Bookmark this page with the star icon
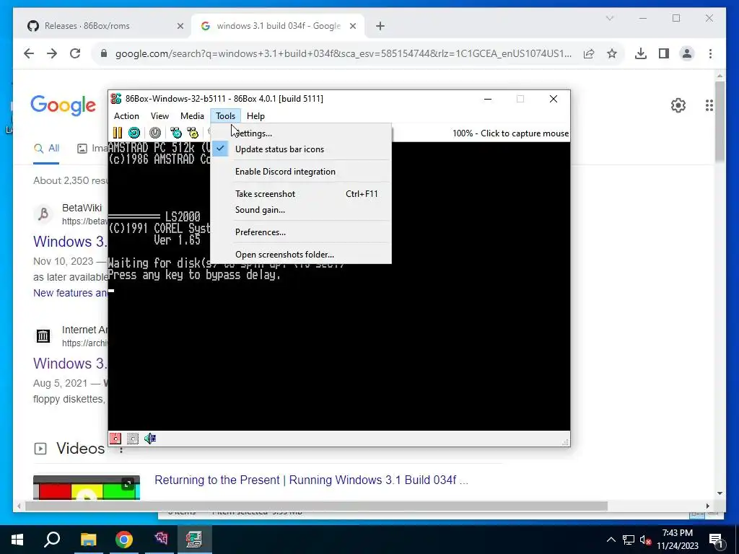 (x=612, y=53)
